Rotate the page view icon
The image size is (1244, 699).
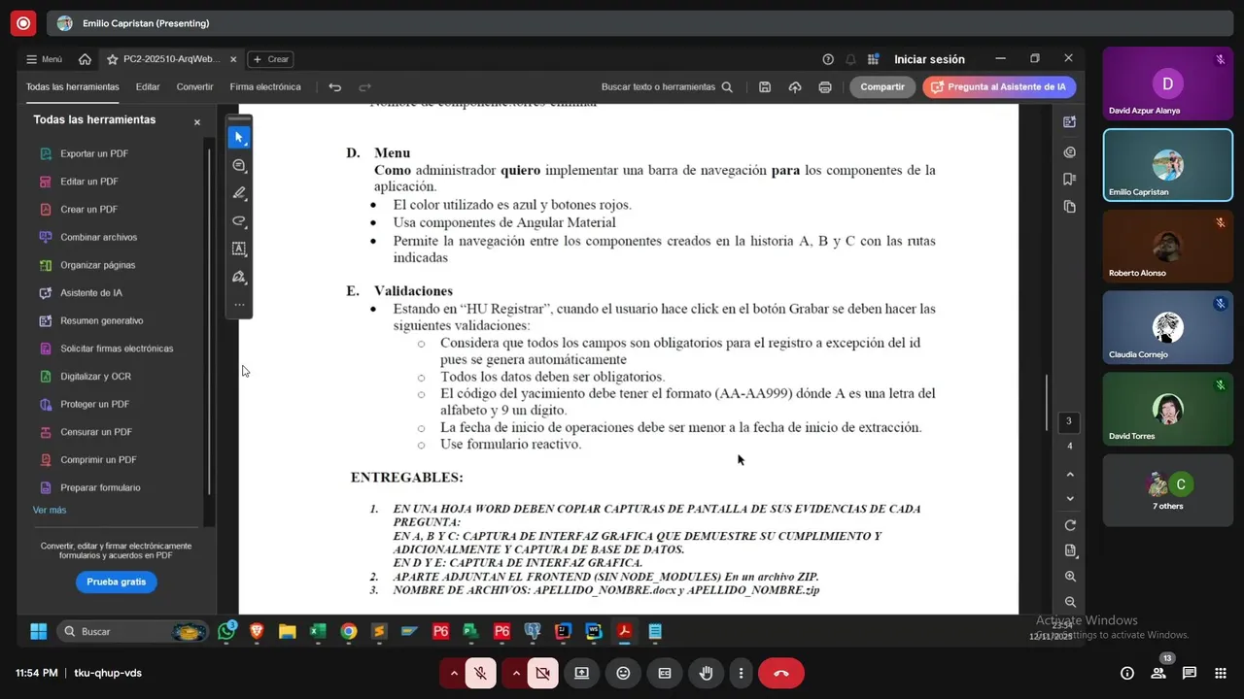click(x=1070, y=525)
